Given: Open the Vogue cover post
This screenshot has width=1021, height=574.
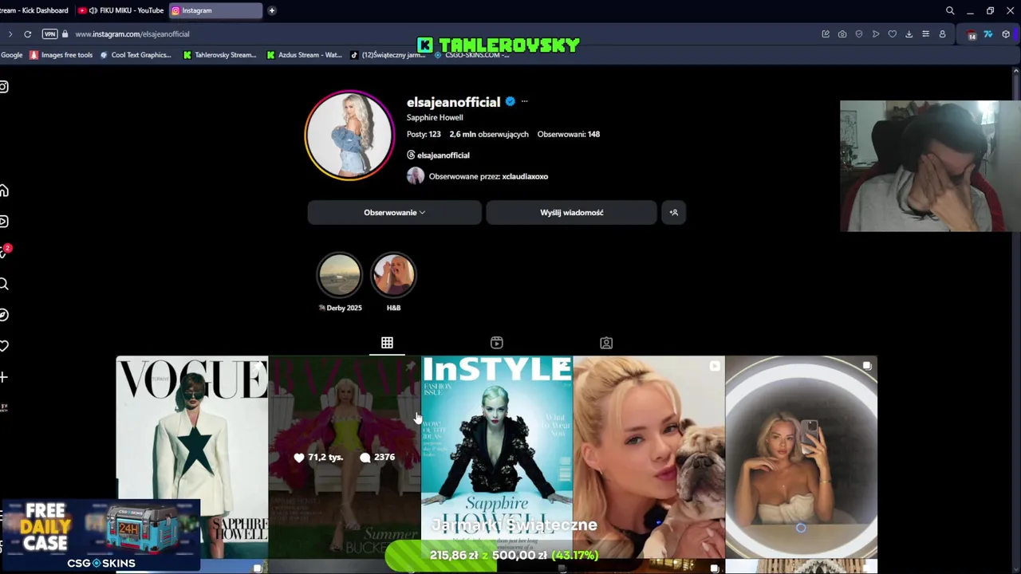Looking at the screenshot, I should pyautogui.click(x=192, y=457).
